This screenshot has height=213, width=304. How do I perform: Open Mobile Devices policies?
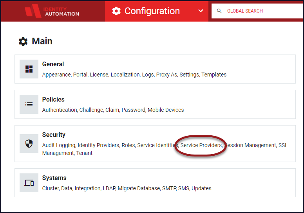(166, 110)
